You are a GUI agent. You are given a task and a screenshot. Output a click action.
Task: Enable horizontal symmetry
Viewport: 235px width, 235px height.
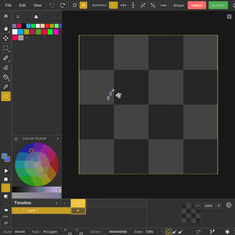pos(123,5)
